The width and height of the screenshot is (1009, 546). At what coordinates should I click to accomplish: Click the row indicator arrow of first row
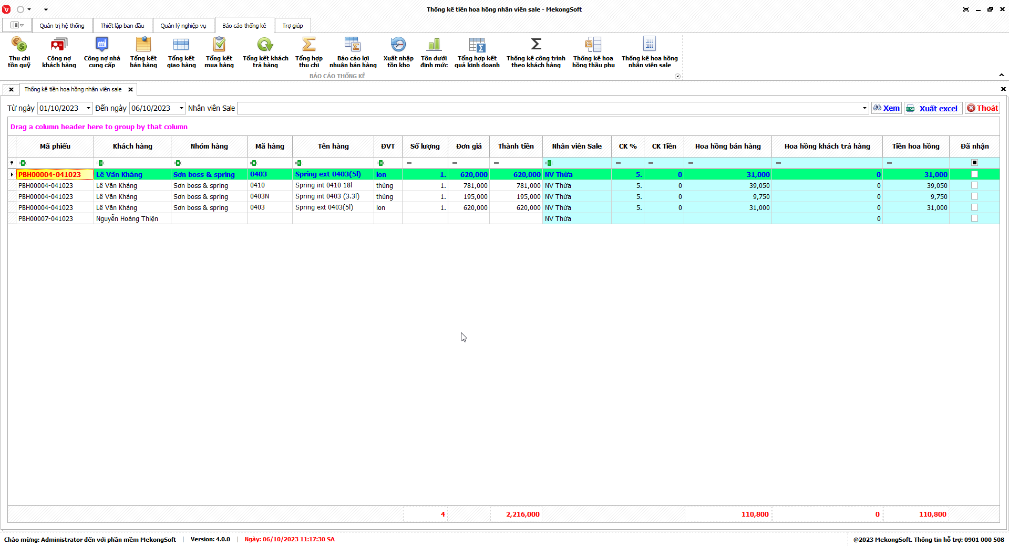[x=12, y=174]
